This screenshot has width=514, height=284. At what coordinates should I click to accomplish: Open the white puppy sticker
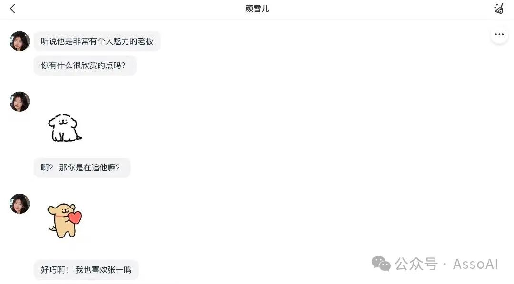click(x=65, y=128)
